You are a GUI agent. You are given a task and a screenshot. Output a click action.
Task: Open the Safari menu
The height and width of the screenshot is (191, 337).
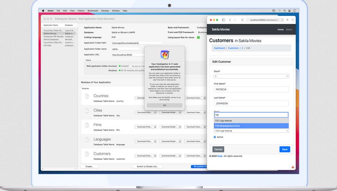point(50,11)
